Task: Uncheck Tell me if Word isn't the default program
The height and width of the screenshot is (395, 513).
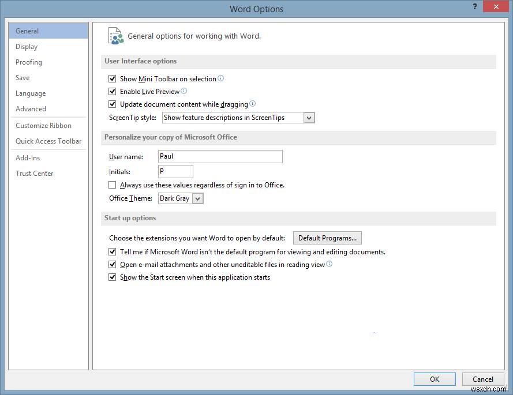Action: click(112, 252)
